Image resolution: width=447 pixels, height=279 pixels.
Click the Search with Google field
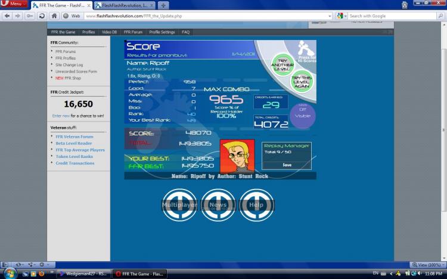(392, 16)
